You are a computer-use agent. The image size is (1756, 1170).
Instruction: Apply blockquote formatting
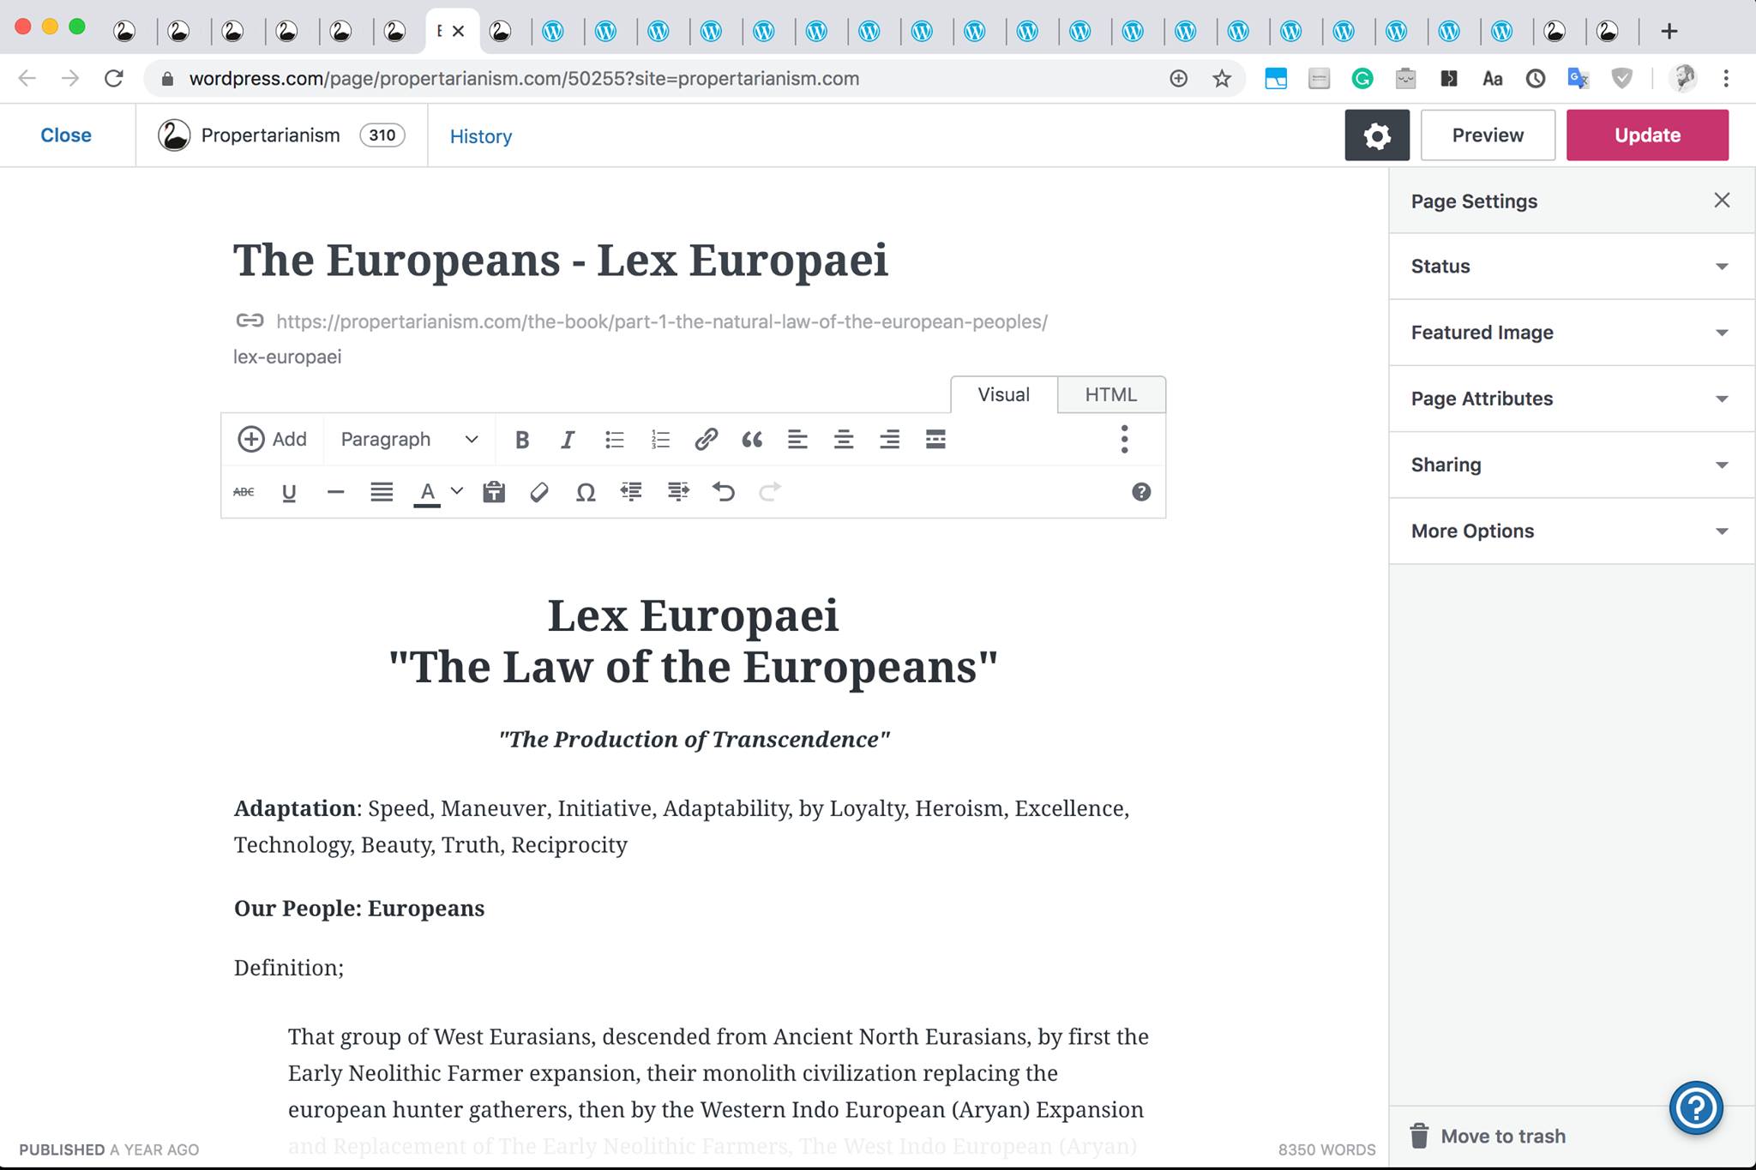(752, 440)
